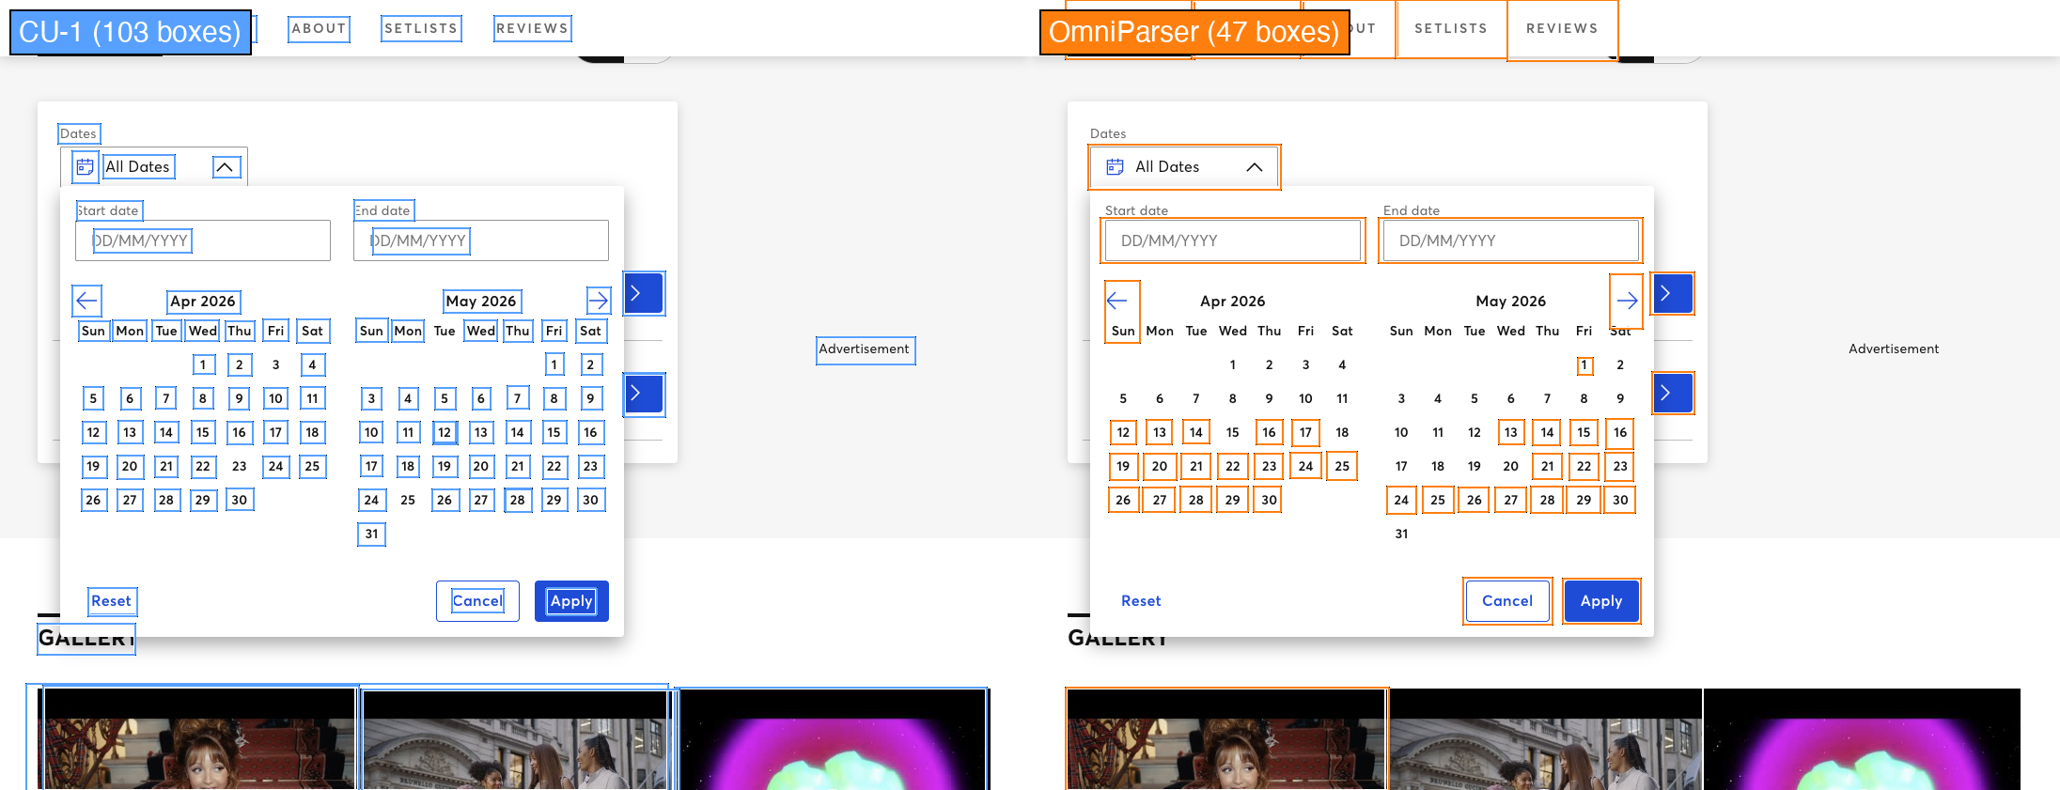Screen dimensions: 2060x790
Task: Select April 15 in CU-1 panel calendar
Action: (x=203, y=432)
